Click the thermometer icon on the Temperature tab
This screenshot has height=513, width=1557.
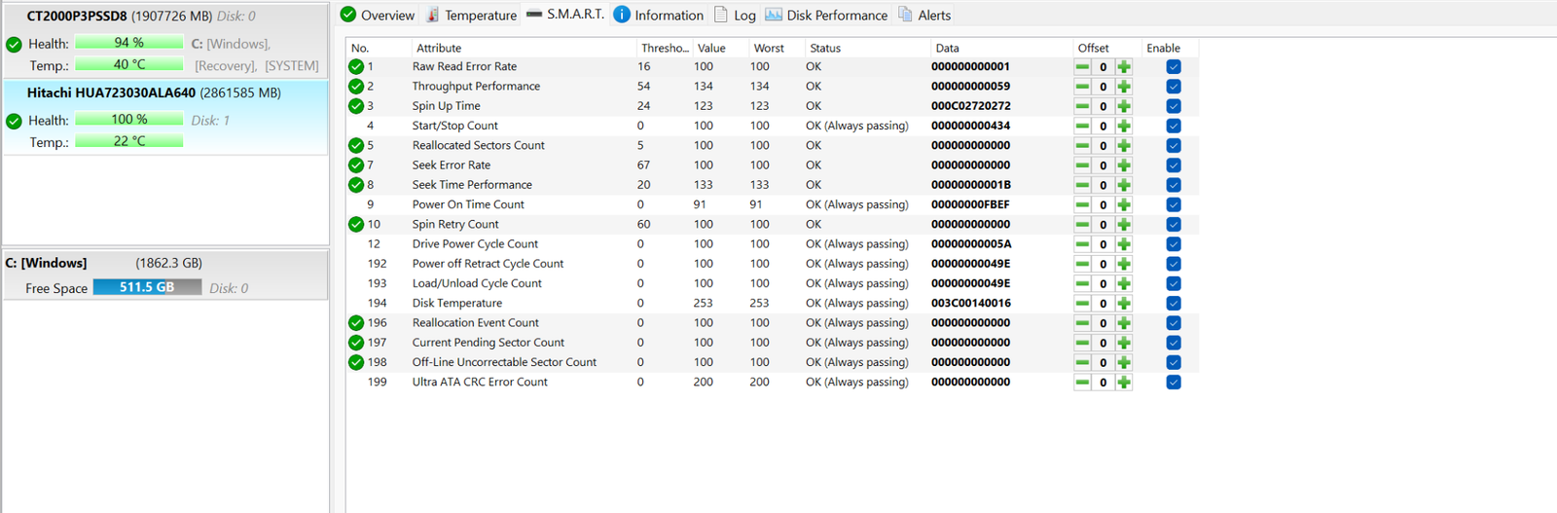click(433, 15)
